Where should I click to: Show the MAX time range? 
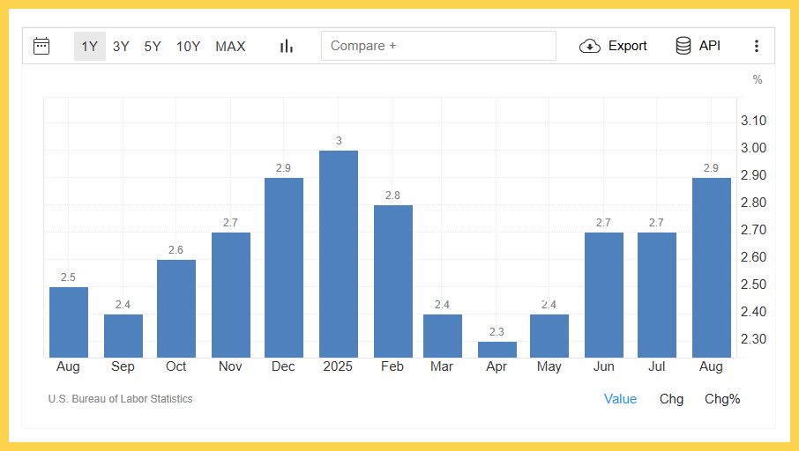pyautogui.click(x=230, y=46)
